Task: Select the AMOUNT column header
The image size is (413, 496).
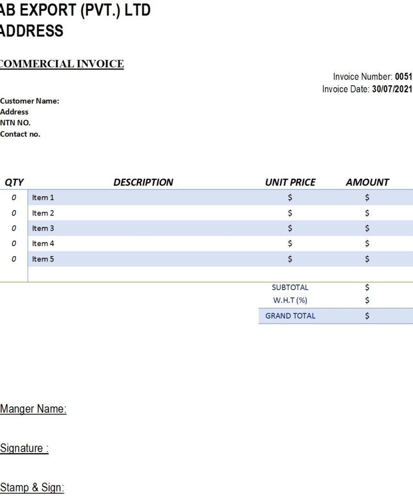Action: (x=367, y=182)
